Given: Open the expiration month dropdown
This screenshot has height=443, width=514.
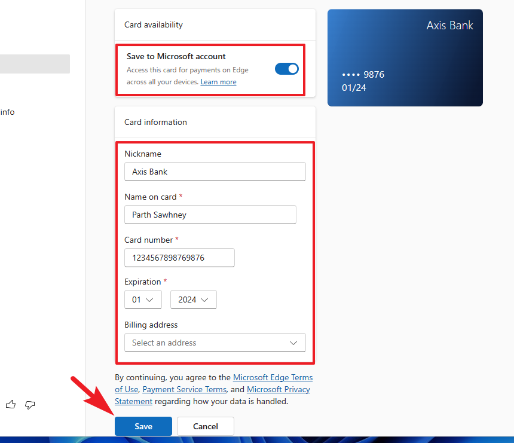Looking at the screenshot, I should (143, 300).
